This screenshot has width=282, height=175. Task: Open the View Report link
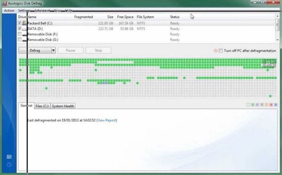(x=107, y=120)
